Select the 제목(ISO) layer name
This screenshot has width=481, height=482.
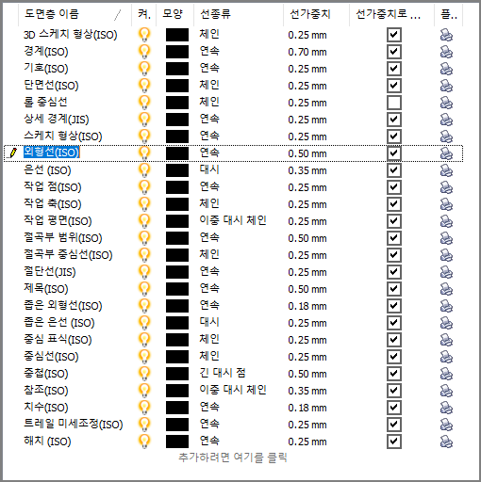[46, 289]
